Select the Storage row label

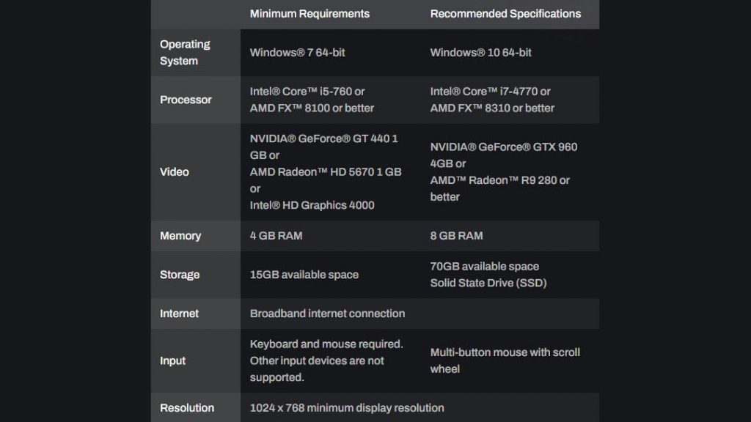coord(180,275)
